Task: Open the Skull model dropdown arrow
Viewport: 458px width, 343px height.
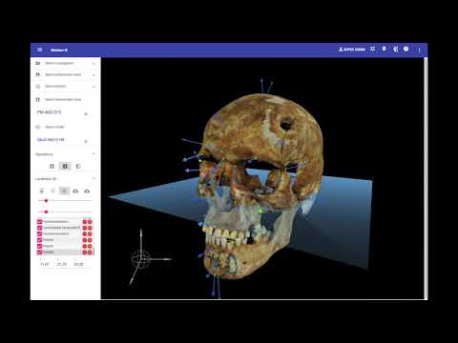Action: 86,141
